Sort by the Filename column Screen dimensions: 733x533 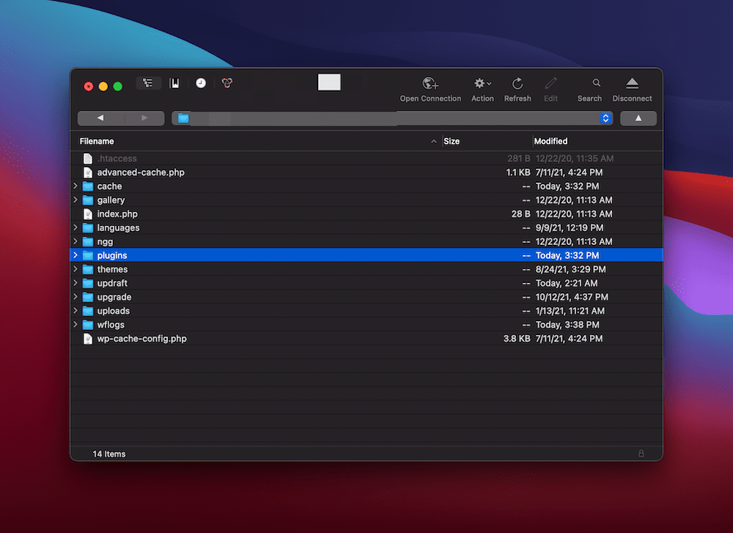click(97, 141)
